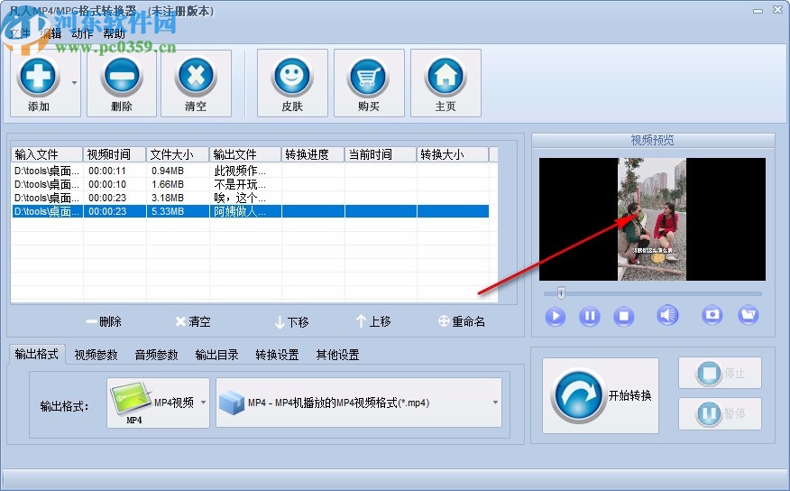Switch to the 视频参数 tab

click(x=96, y=355)
